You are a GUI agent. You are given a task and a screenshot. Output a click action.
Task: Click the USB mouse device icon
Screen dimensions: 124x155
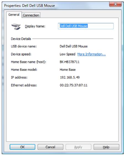click(x=16, y=26)
